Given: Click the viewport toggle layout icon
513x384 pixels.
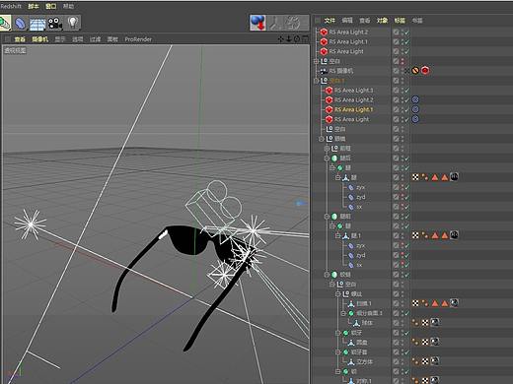Looking at the screenshot, I should coord(305,39).
